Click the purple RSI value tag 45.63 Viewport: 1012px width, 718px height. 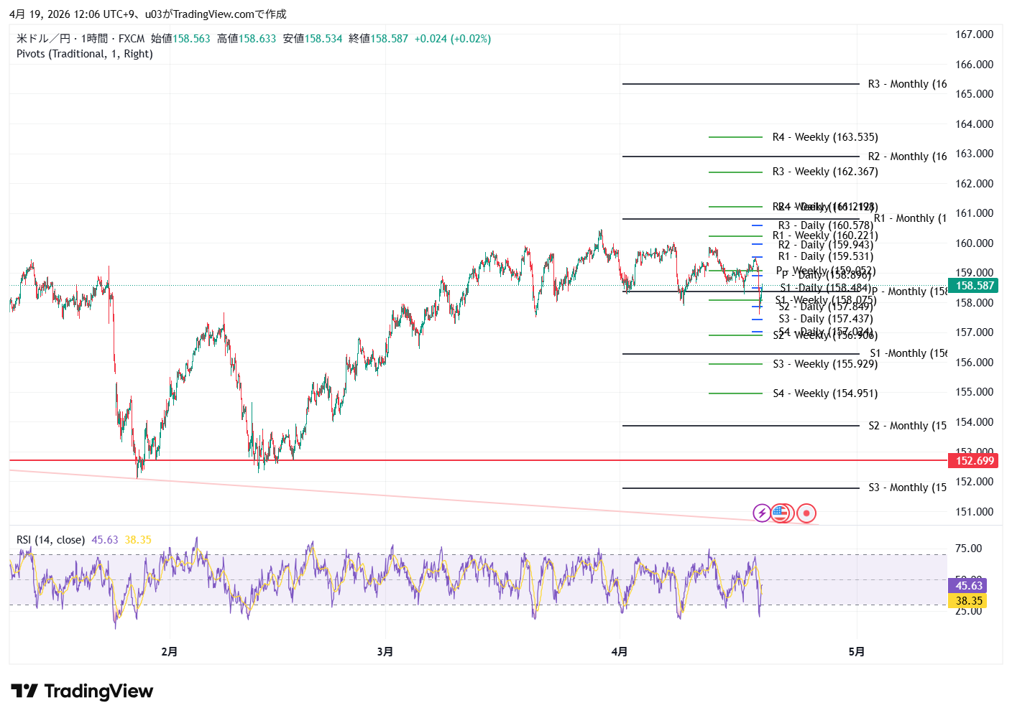(968, 586)
